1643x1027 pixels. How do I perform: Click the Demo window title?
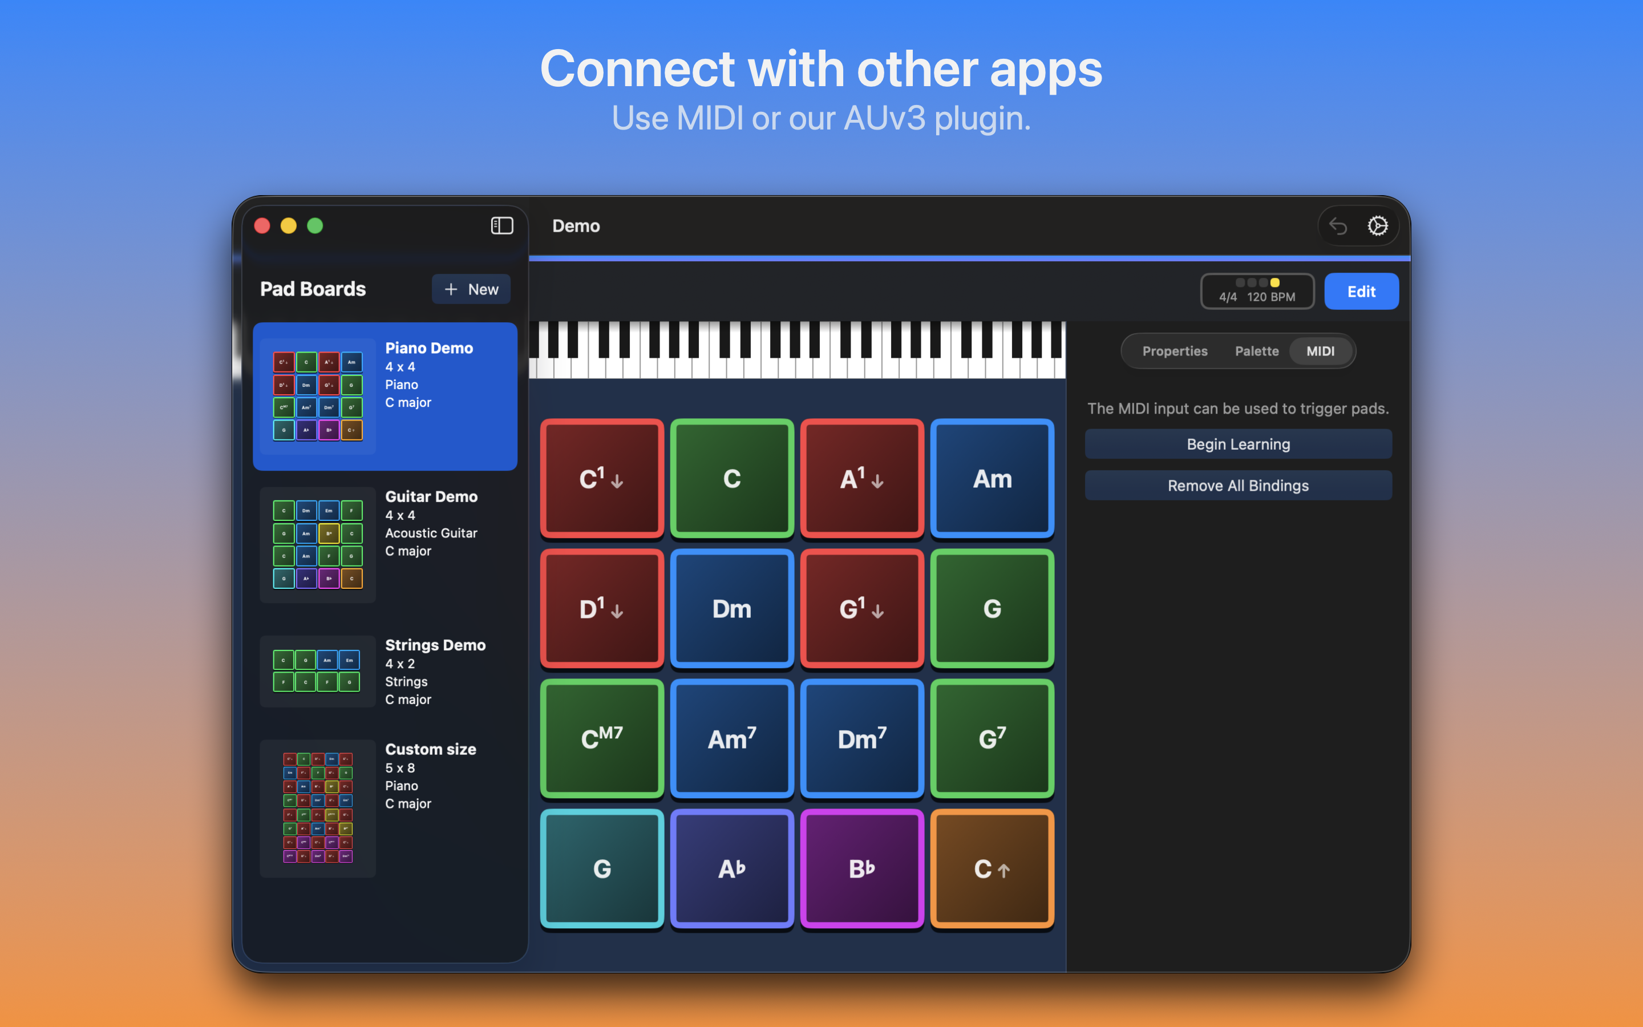[x=576, y=226]
